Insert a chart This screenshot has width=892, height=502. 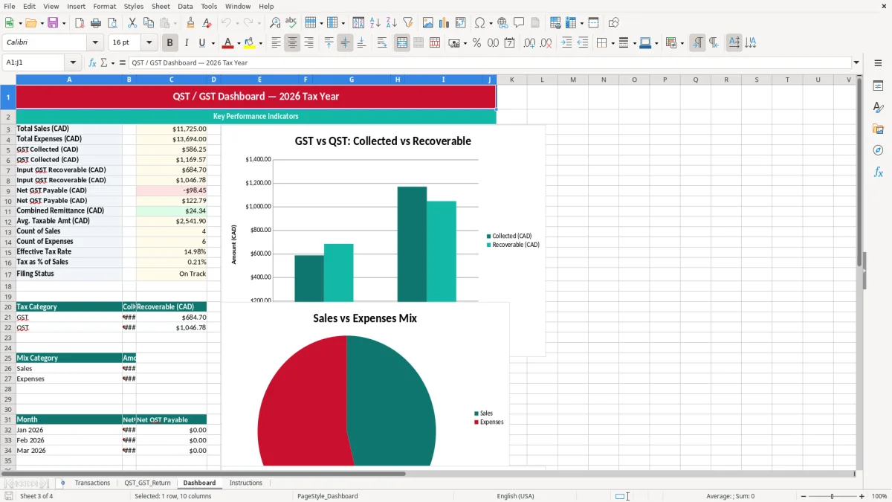pyautogui.click(x=445, y=23)
